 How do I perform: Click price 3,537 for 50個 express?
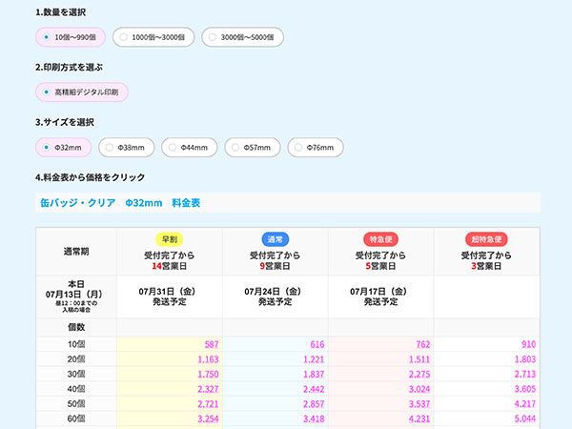419,404
